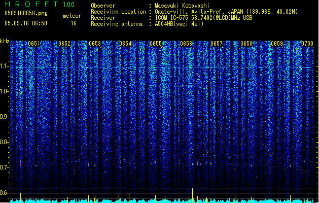Click the 0652 time marker

(64, 44)
